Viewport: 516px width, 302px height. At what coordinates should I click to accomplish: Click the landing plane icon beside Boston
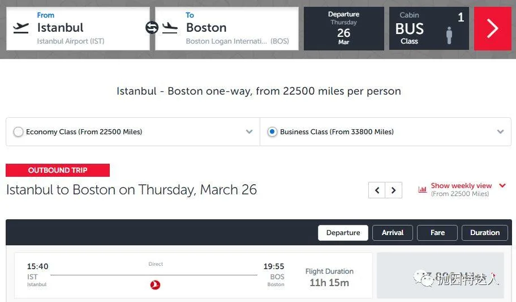pyautogui.click(x=170, y=28)
